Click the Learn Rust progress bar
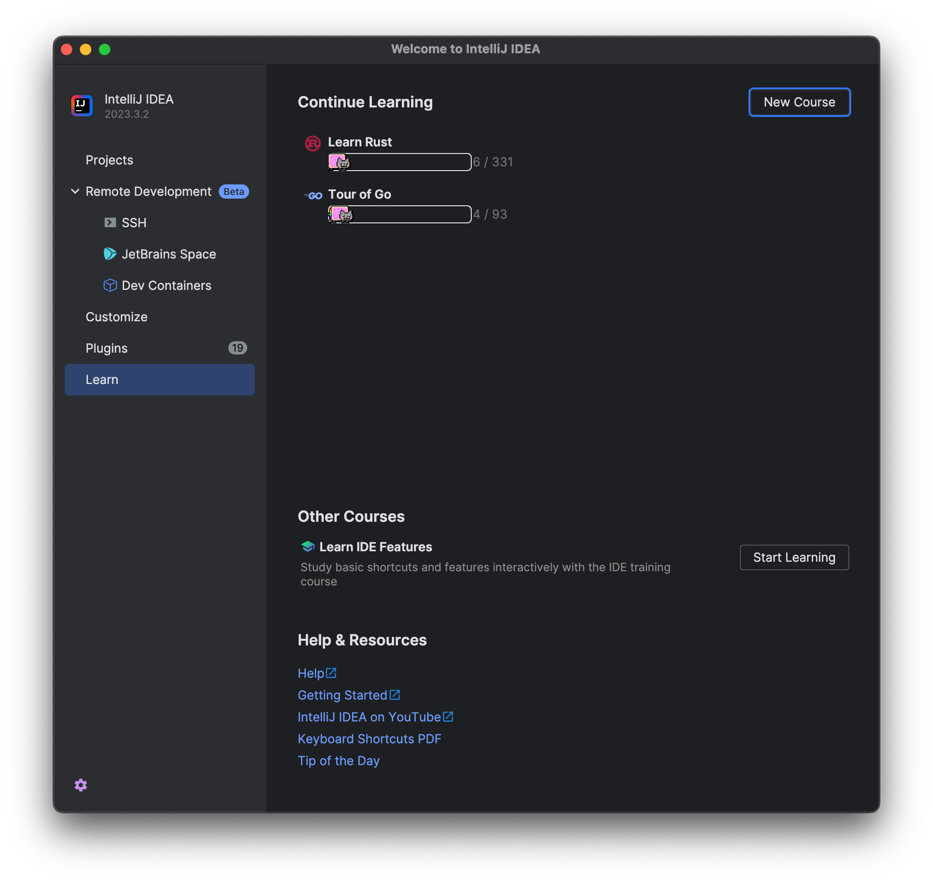Image resolution: width=933 pixels, height=883 pixels. [x=399, y=162]
